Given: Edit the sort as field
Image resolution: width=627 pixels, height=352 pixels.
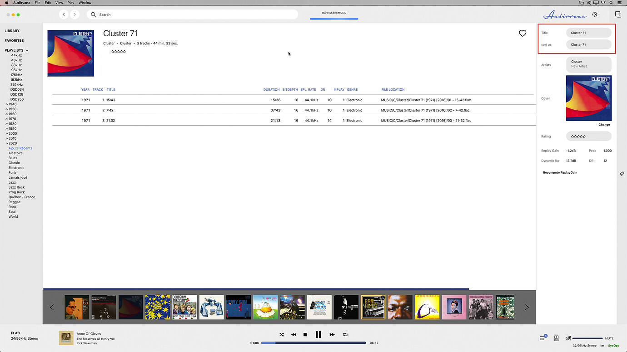Looking at the screenshot, I should 589,44.
